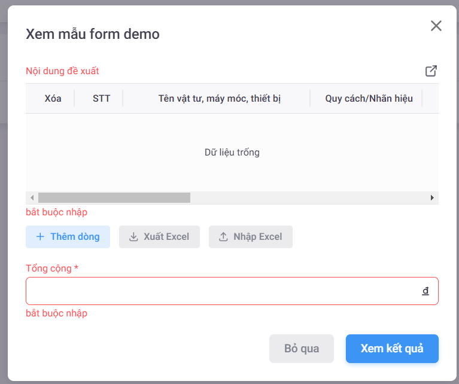This screenshot has width=459, height=384.
Task: Select the STT column header
Action: point(101,98)
